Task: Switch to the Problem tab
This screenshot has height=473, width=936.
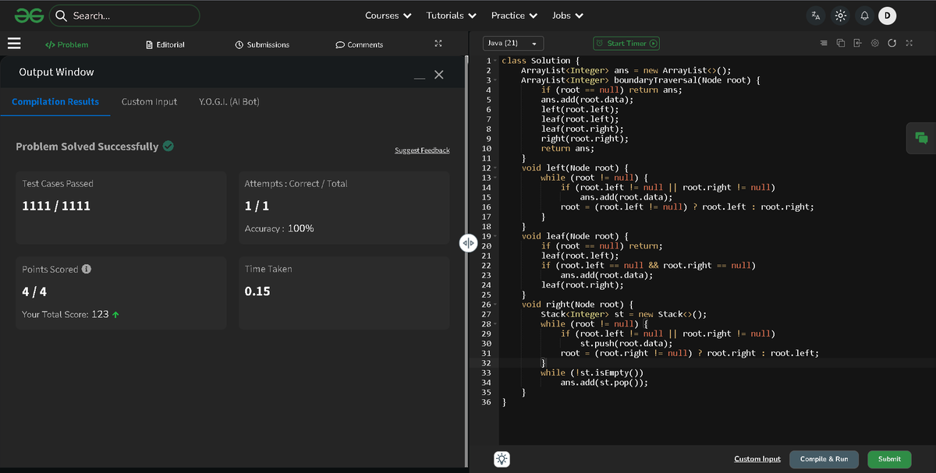Action: [66, 44]
